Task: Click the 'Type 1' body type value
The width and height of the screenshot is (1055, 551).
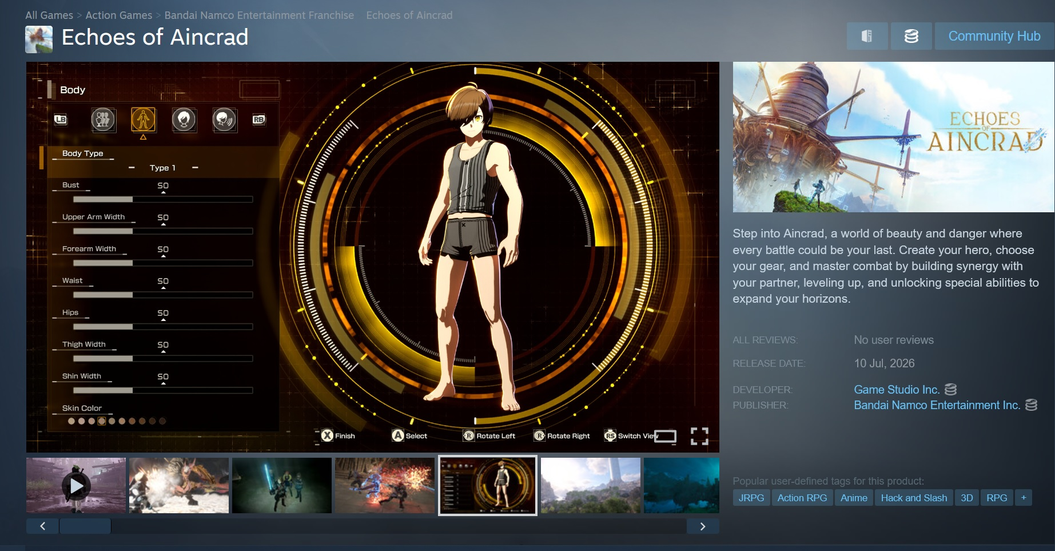Action: (x=162, y=168)
